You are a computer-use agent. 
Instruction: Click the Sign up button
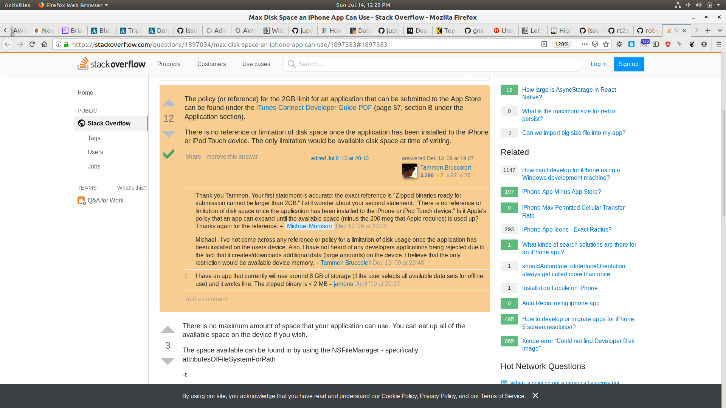coord(628,64)
